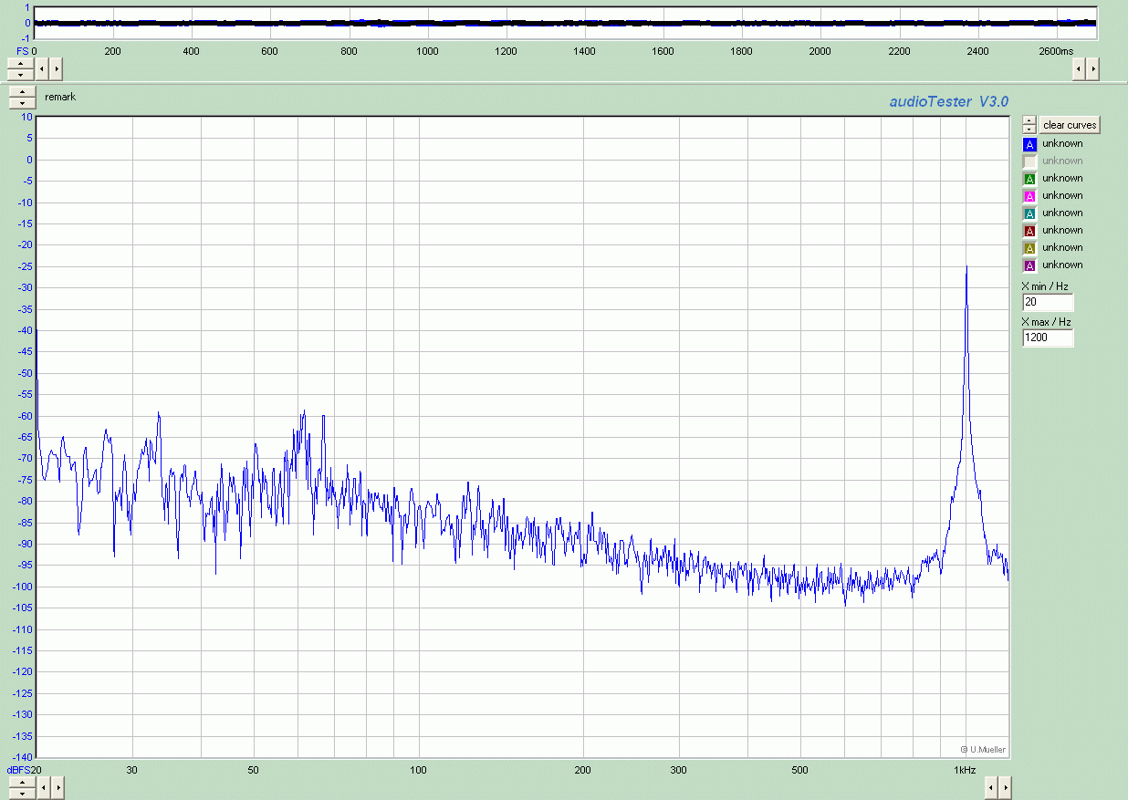Click left arrow under waveform at top left
The image size is (1128, 800).
[x=41, y=68]
